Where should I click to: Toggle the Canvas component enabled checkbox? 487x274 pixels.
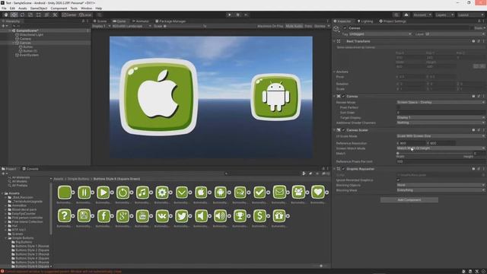(343, 97)
